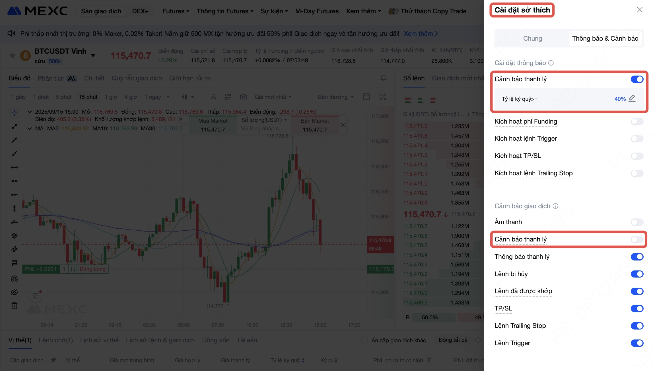Click the camera screenshot icon in chart toolbar
The height and width of the screenshot is (371, 653).
coord(243,97)
